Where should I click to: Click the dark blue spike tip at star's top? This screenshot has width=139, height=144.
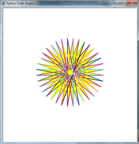(67, 39)
